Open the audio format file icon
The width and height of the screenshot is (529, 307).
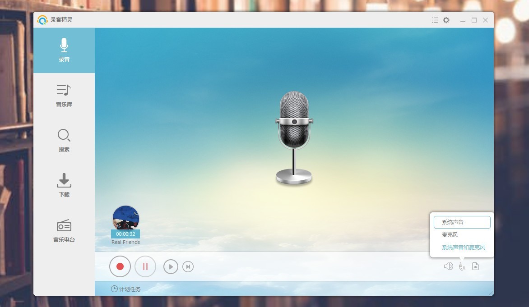[475, 266]
